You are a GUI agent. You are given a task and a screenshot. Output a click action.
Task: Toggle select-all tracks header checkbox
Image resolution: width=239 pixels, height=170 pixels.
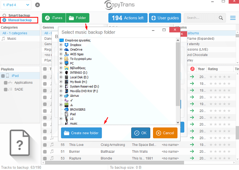tap(45, 69)
